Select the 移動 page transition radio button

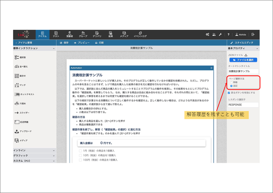pyautogui.click(x=232, y=82)
